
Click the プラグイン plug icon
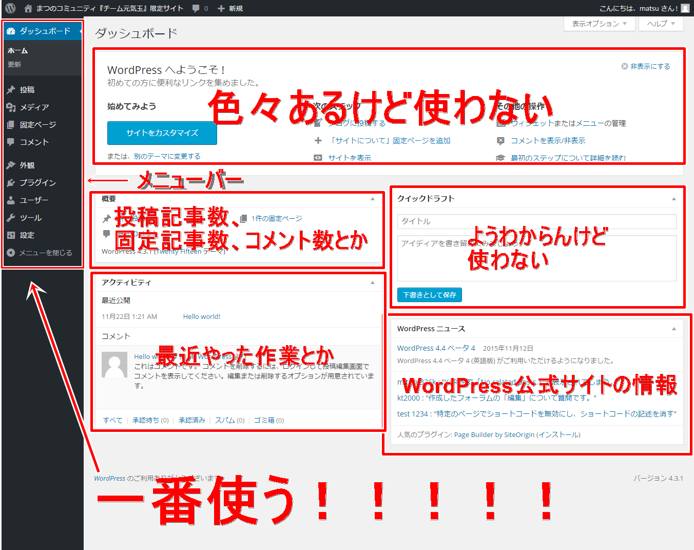tap(11, 183)
